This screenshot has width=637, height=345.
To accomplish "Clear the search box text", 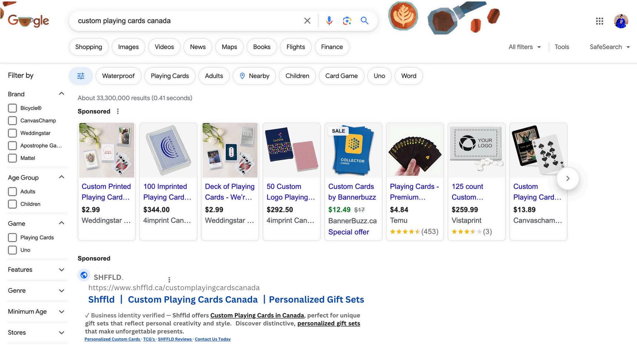I will coord(307,21).
